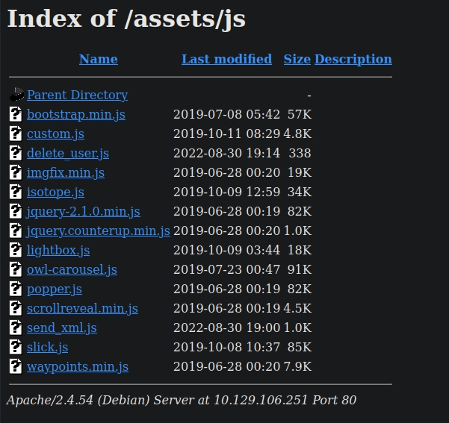This screenshot has width=449, height=423.
Task: Click the file icon beside delete_user.js
Action: (16, 153)
